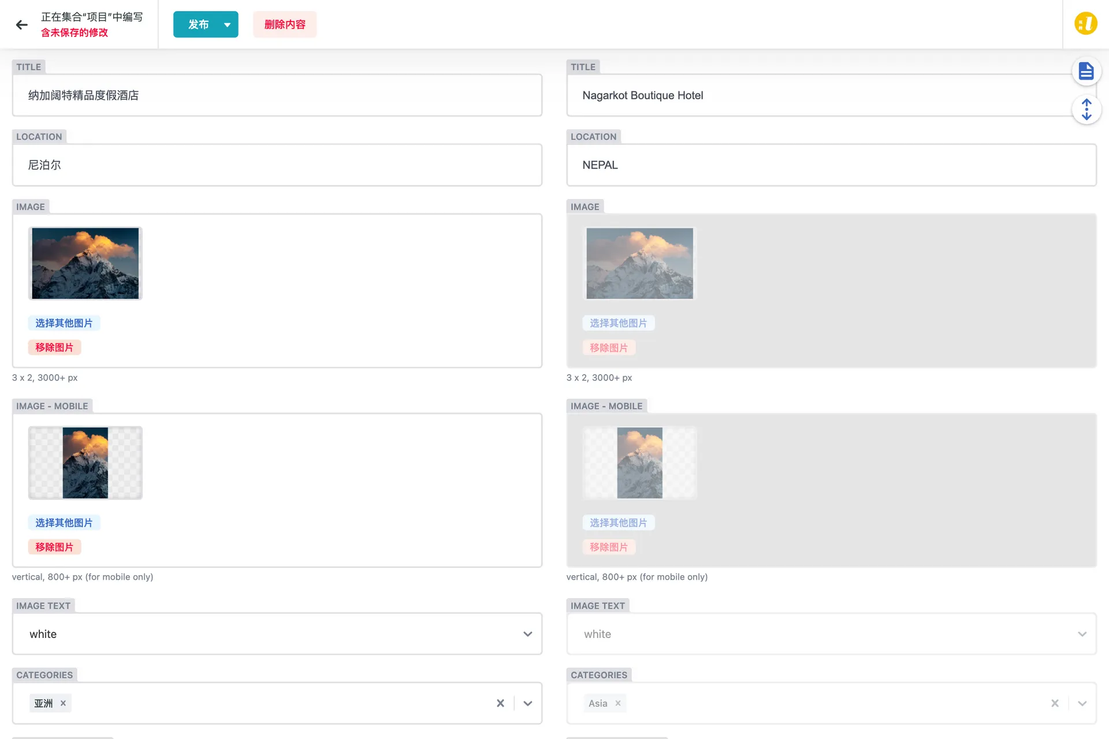Expand left IMAGE TEXT white dropdown
The height and width of the screenshot is (739, 1109).
pyautogui.click(x=527, y=634)
